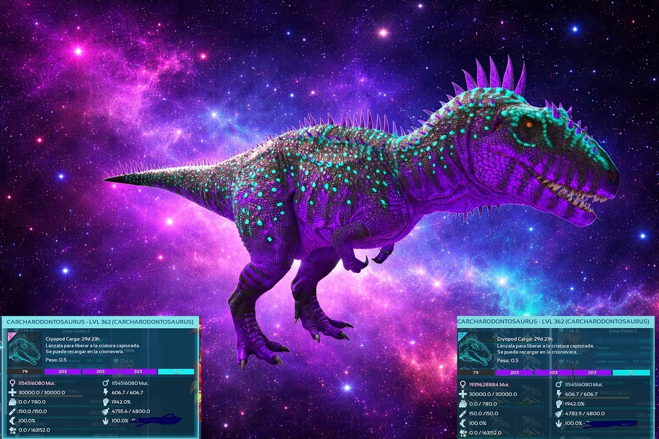Click experience stars icon on female card
Screen dimensions: 659x439
pyautogui.click(x=12, y=430)
